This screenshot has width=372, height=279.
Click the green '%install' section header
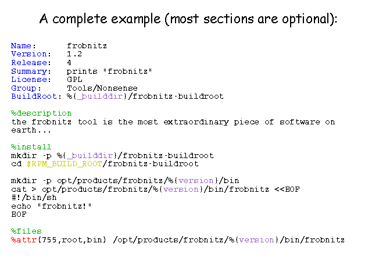coord(31,147)
